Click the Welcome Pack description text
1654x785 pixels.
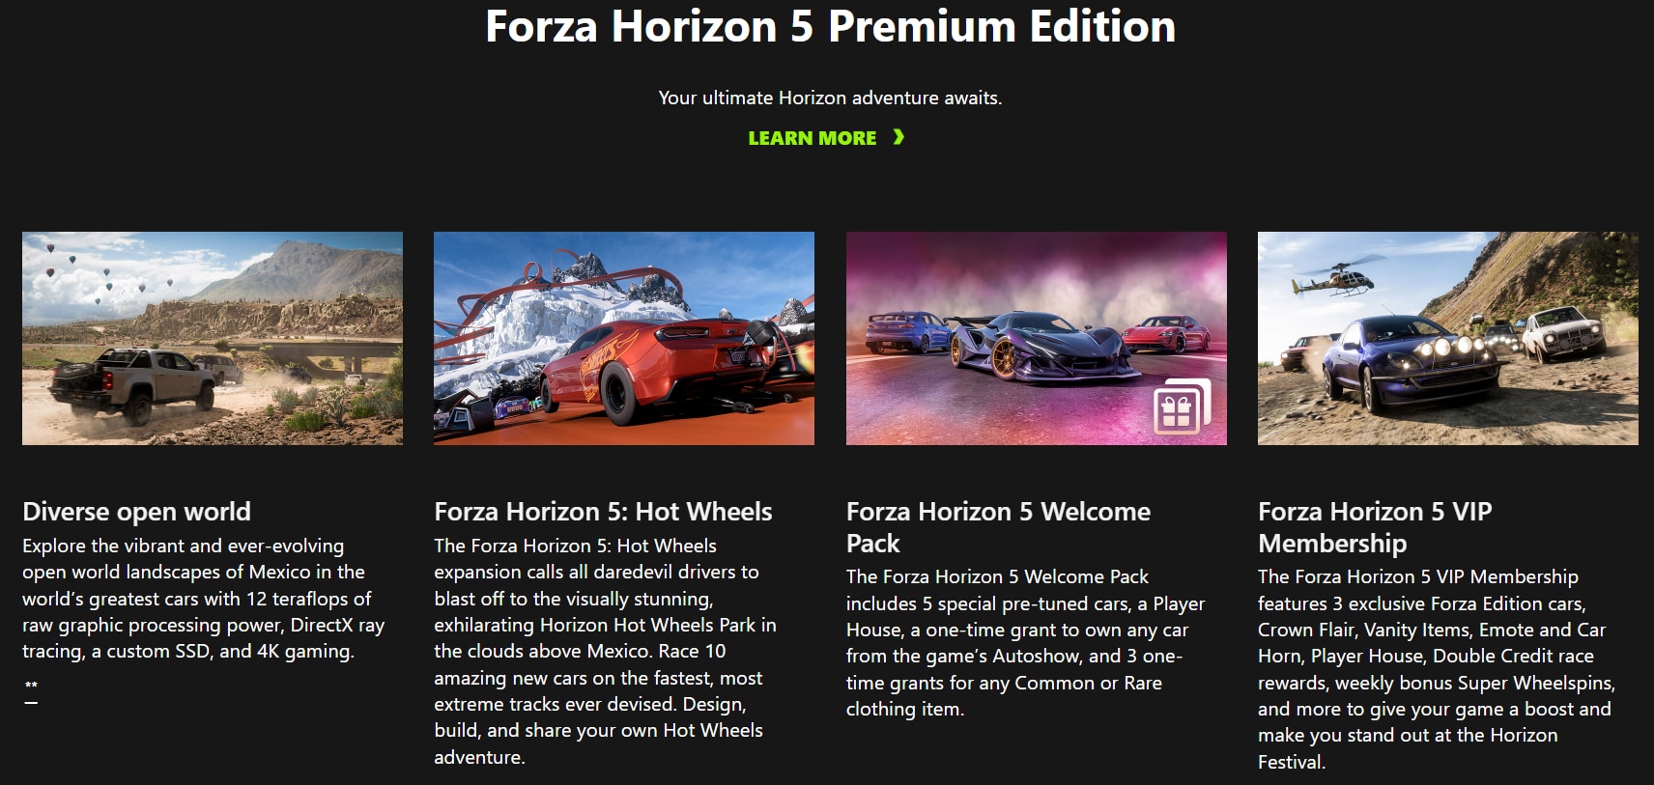pyautogui.click(x=1026, y=642)
